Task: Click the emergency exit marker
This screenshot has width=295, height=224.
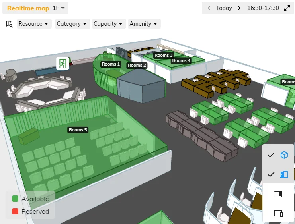Action: pyautogui.click(x=62, y=63)
